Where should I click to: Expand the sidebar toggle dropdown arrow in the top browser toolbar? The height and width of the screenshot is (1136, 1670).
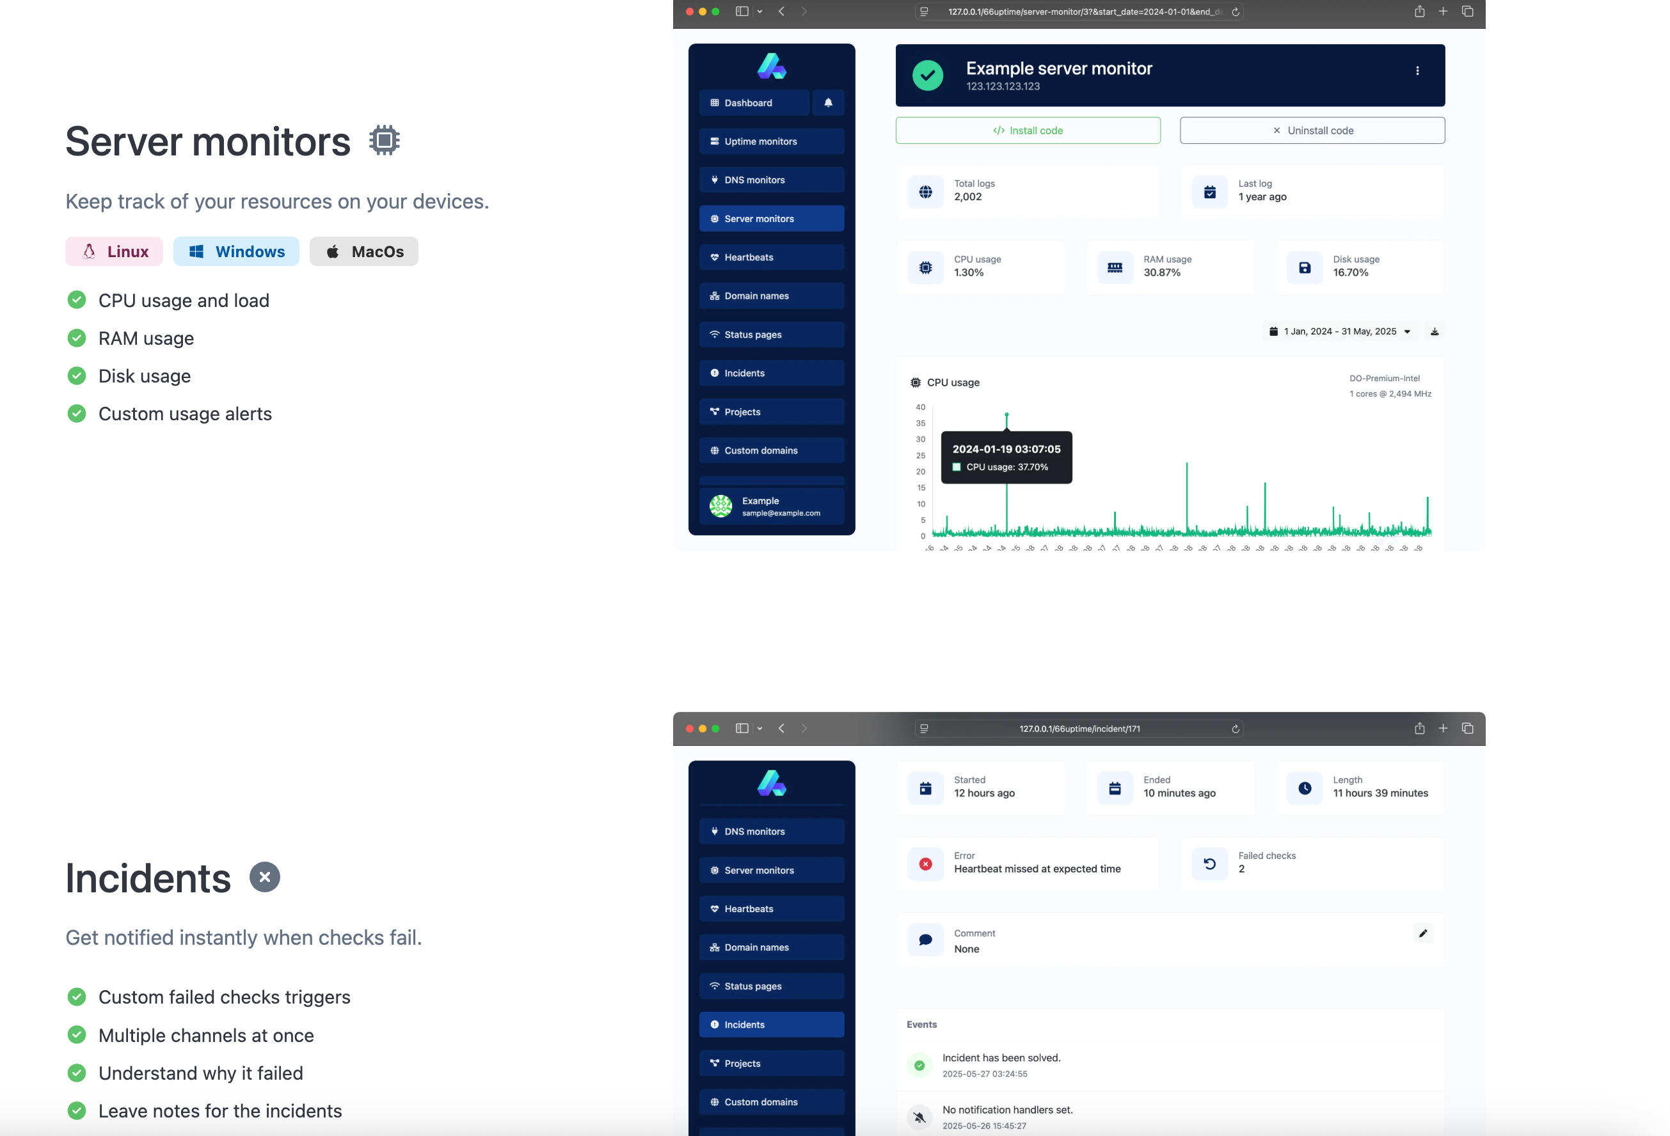759,12
